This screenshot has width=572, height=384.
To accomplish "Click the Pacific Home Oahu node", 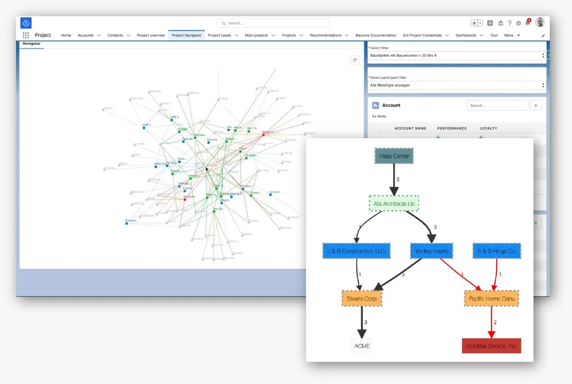I will pos(491,298).
